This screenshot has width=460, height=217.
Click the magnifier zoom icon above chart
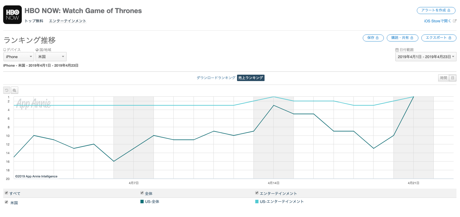click(15, 90)
